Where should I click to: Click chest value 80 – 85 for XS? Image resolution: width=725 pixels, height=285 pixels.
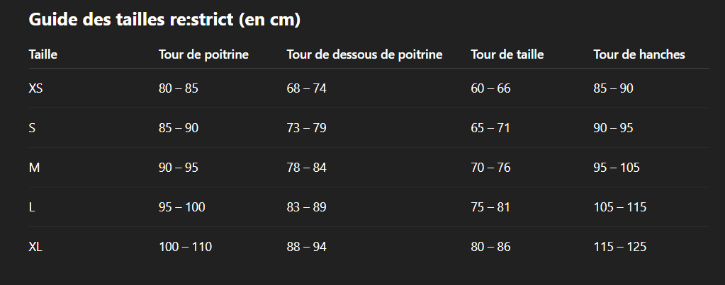[x=179, y=88]
